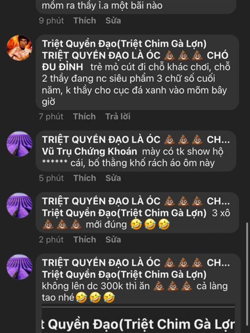
Task: Open tagged Triệt Quyền Đạo in 2-minute comment
Action: point(124,213)
